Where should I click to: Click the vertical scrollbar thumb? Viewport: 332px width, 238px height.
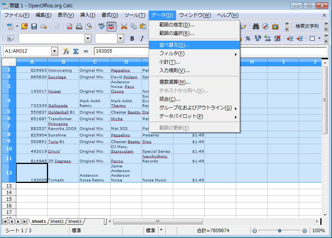pyautogui.click(x=325, y=100)
